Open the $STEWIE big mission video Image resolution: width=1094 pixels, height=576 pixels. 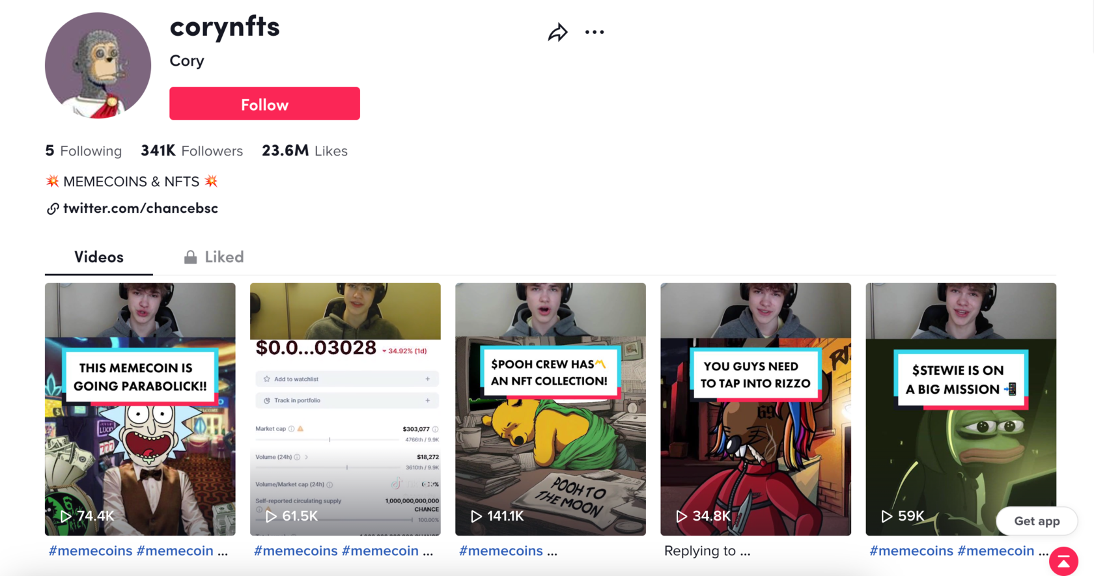[961, 409]
